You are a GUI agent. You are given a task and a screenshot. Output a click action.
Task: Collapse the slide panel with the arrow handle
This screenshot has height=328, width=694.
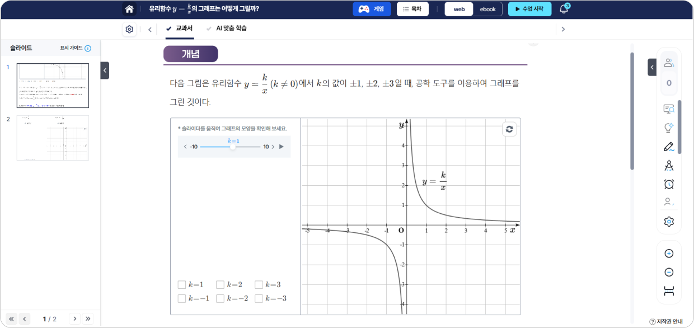point(105,70)
